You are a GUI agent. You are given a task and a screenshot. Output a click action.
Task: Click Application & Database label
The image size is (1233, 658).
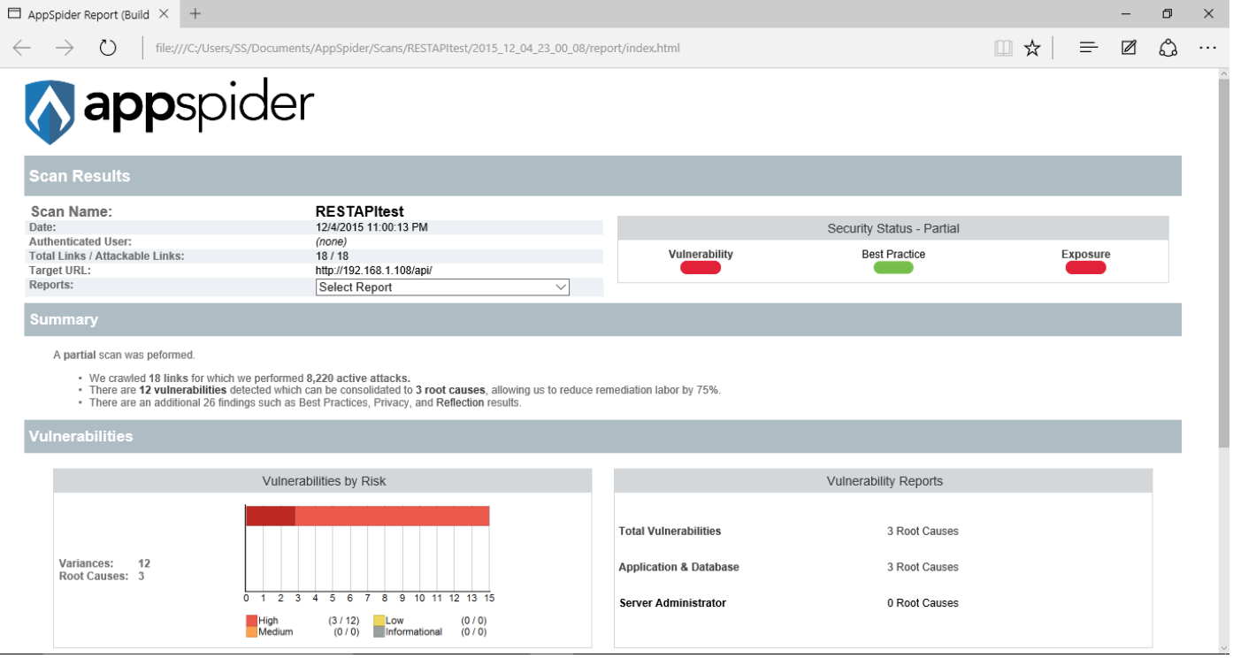[x=678, y=567]
